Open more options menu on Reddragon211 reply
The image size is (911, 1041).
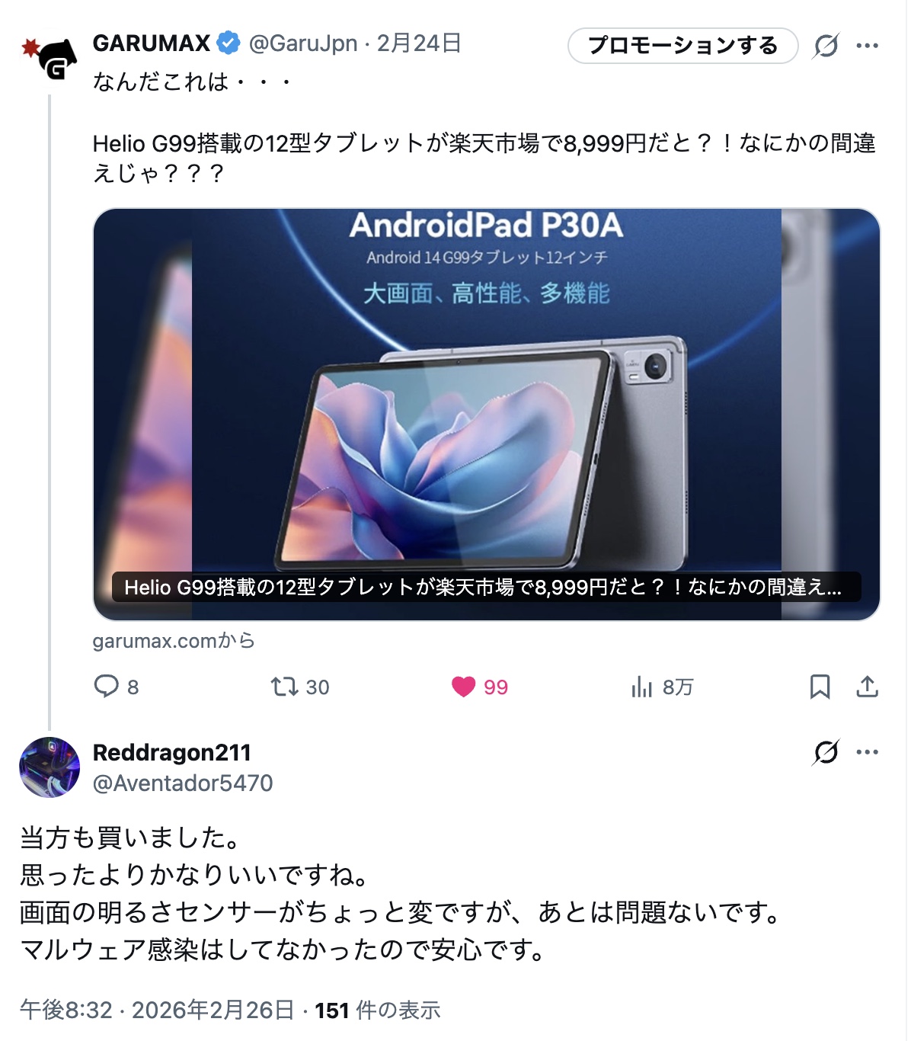coord(867,752)
